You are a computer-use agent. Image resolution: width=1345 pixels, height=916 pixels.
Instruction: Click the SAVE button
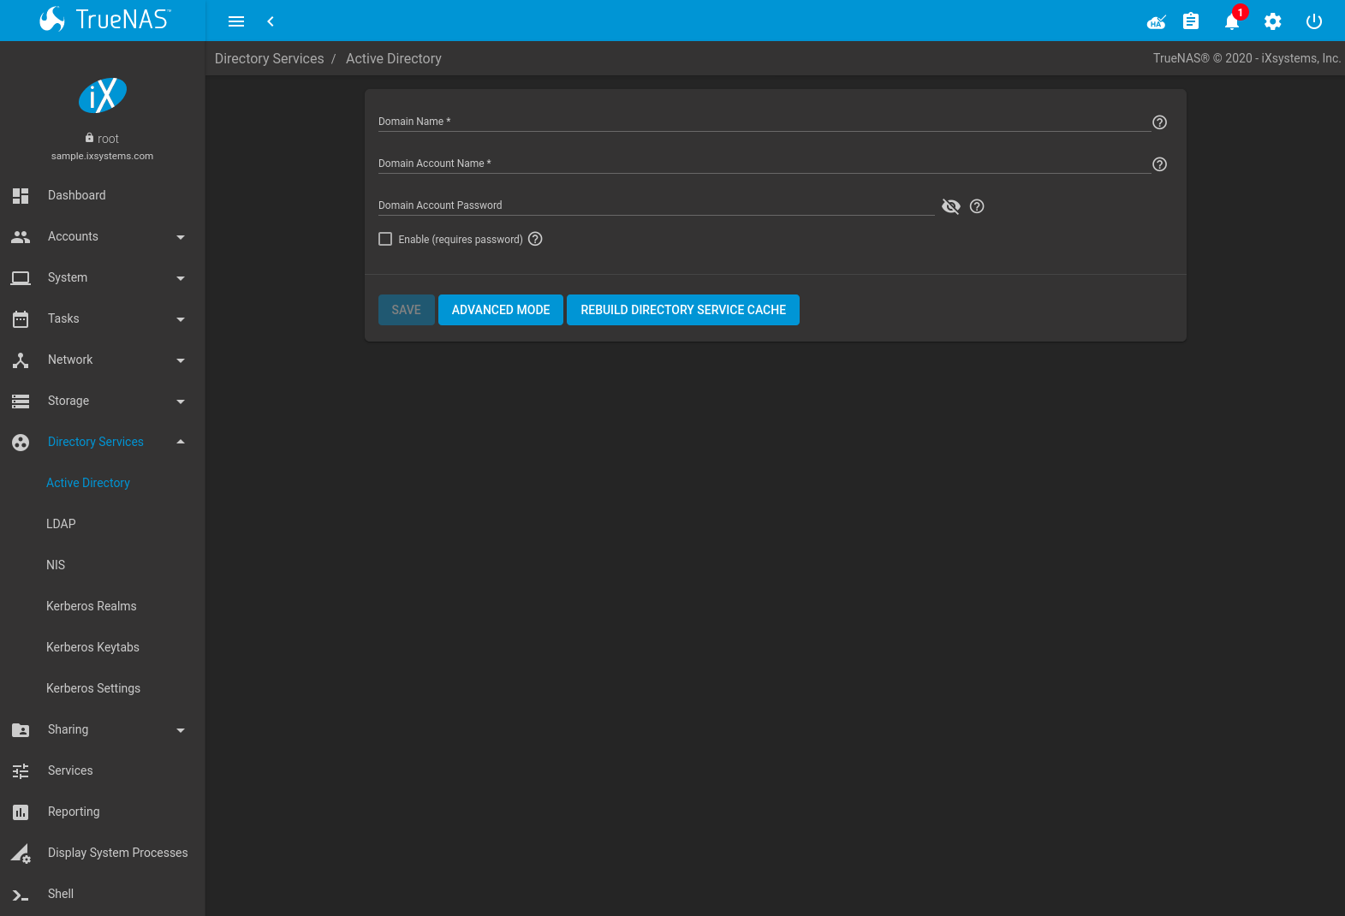coord(407,310)
